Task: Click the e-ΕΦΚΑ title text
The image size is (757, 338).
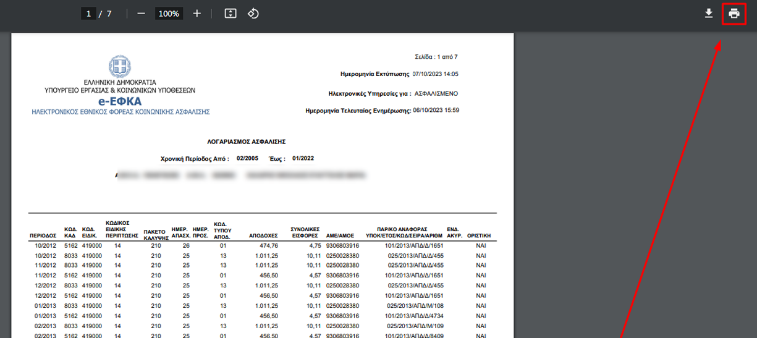Action: pos(119,101)
